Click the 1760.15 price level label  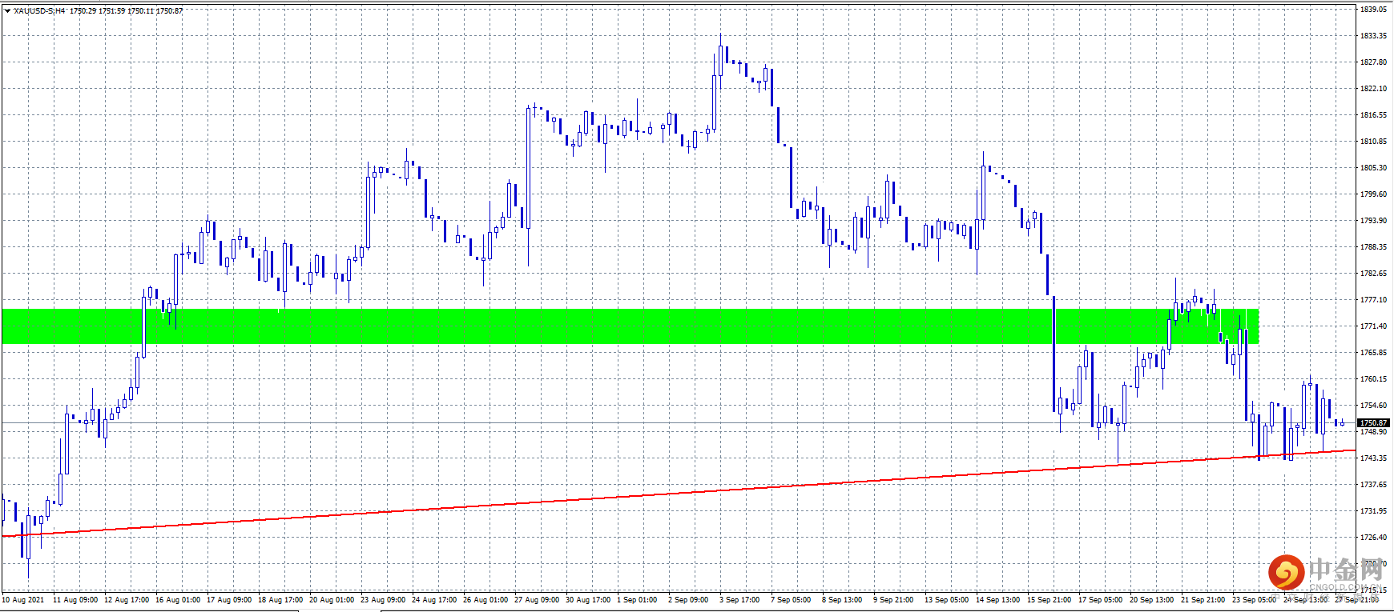pyautogui.click(x=1373, y=379)
